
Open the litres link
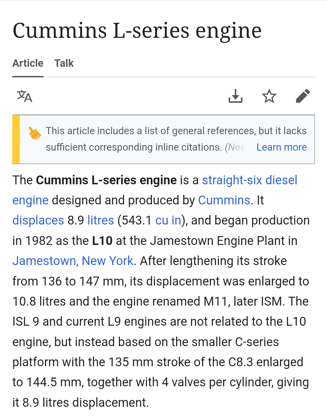101,220
